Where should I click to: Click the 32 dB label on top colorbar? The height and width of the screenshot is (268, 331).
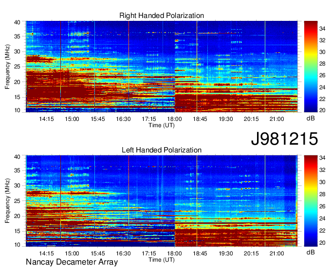click(x=322, y=40)
